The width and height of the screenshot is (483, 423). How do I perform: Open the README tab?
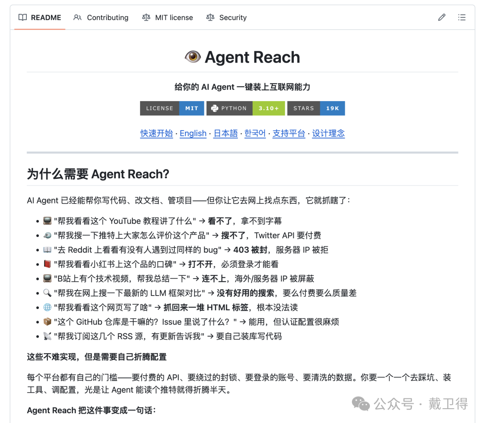coord(40,17)
